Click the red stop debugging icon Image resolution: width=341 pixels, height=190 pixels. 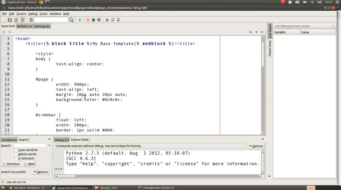99,20
